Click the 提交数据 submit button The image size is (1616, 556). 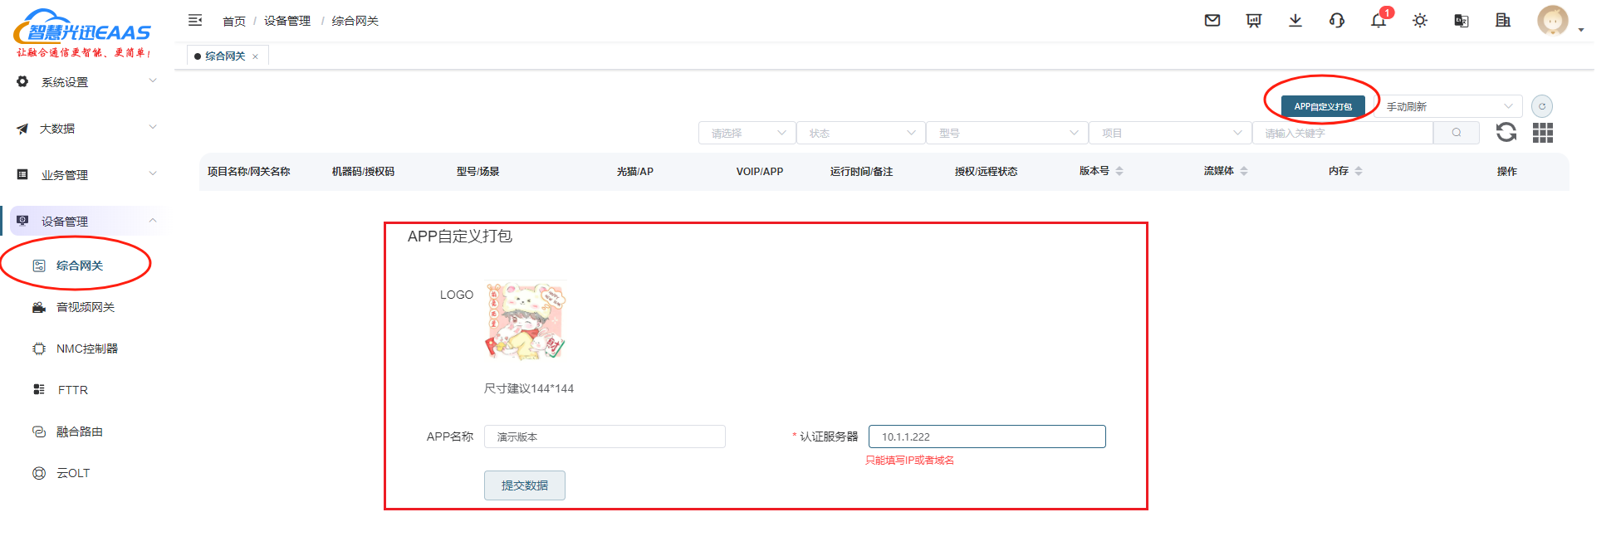click(525, 485)
